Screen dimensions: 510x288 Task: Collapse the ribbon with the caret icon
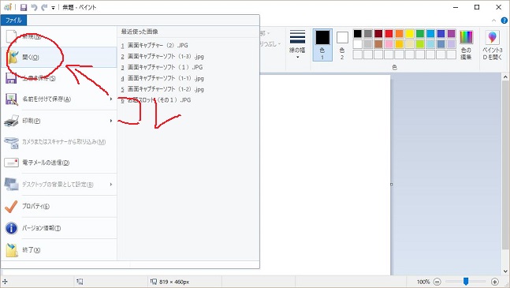[x=494, y=21]
